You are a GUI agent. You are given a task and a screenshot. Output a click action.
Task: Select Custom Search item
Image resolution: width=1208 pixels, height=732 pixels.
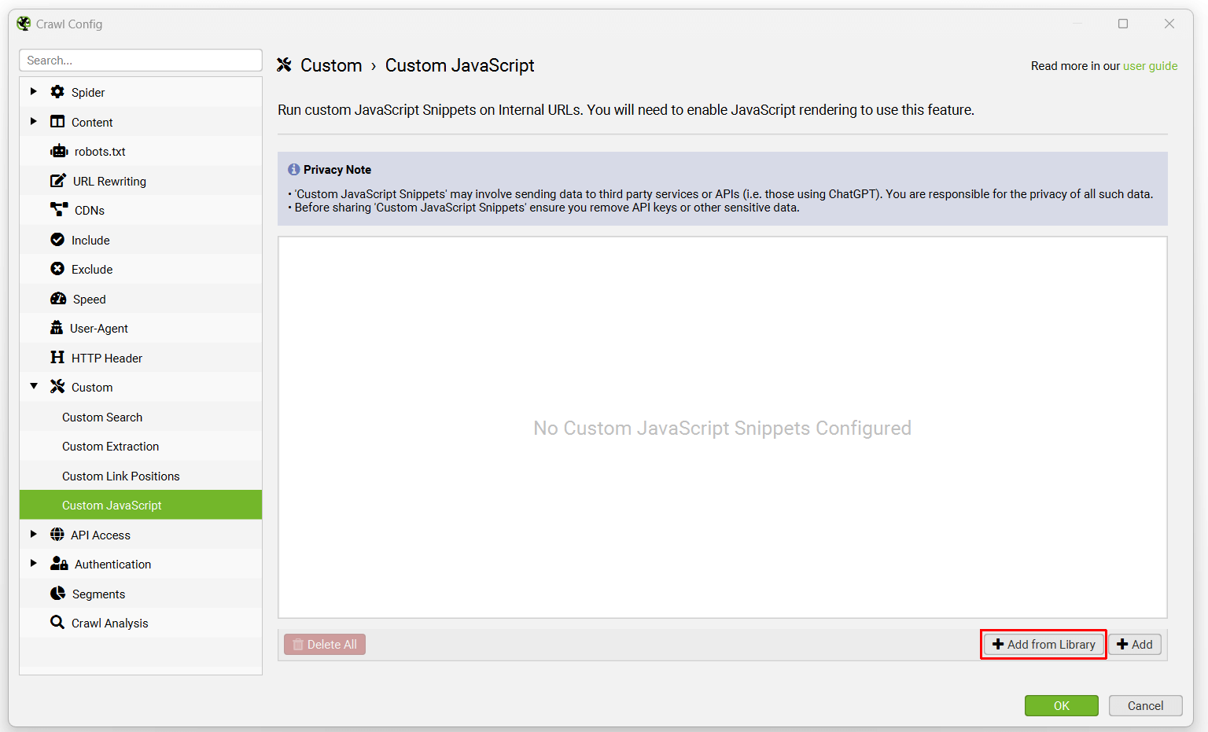[141, 417]
